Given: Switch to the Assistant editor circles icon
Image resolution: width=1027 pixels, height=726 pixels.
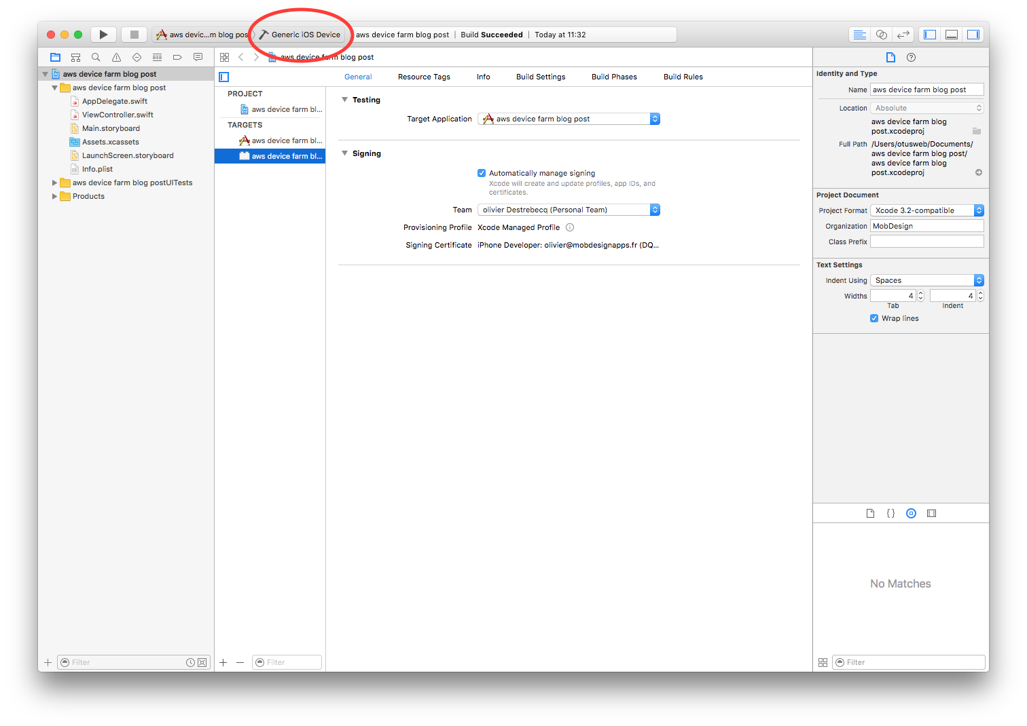Looking at the screenshot, I should (880, 34).
